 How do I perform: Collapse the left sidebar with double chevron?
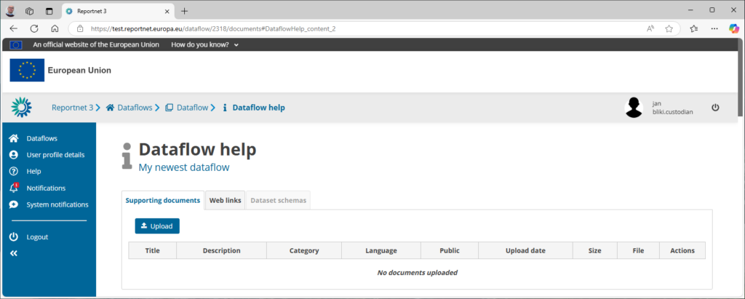[x=13, y=253]
